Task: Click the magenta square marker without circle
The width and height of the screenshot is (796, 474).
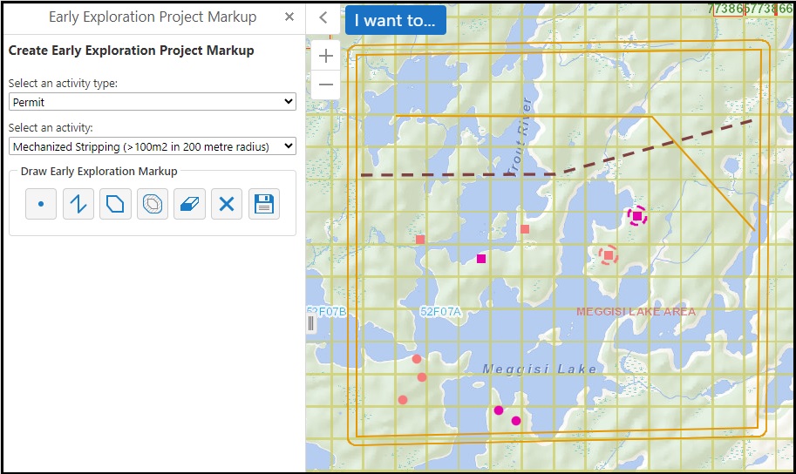Action: point(481,259)
